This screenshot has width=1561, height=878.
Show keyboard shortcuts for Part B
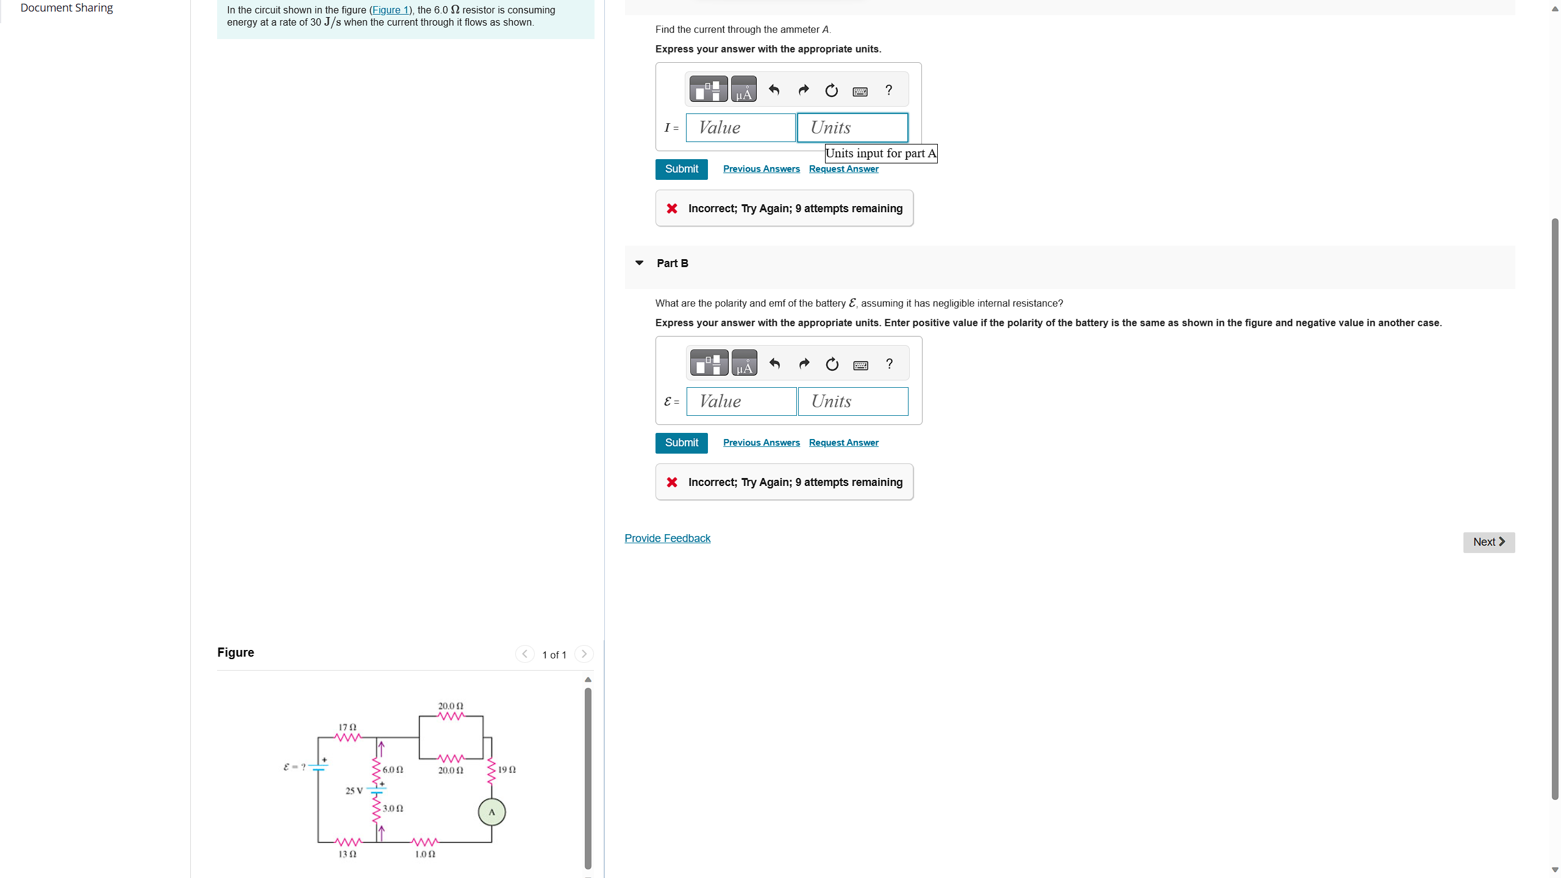click(861, 365)
